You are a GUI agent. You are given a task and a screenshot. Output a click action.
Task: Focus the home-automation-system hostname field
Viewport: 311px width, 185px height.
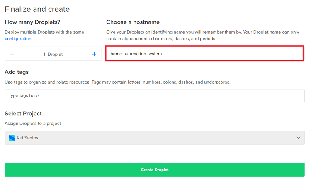coord(204,54)
